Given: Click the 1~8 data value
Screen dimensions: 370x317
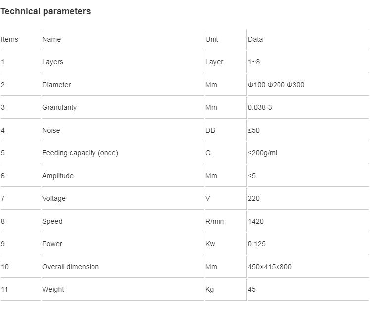Looking at the screenshot, I should tap(254, 62).
